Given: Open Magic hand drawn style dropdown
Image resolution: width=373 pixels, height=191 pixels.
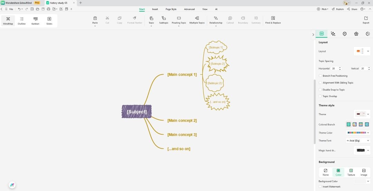Looking at the screenshot, I should 362,150.
